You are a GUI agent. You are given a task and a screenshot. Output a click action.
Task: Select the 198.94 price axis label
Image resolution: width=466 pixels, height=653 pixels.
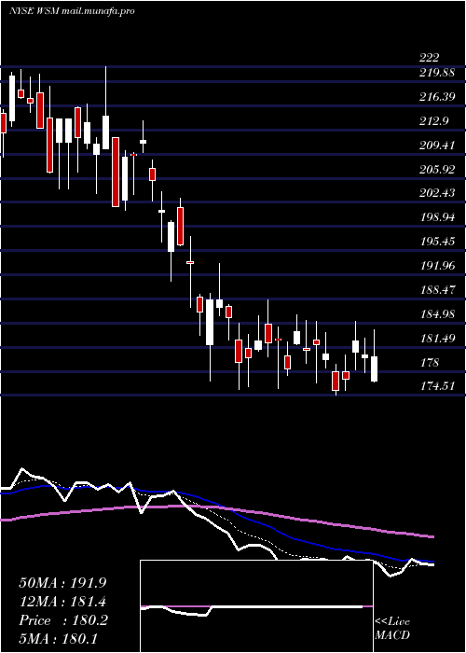pyautogui.click(x=437, y=217)
